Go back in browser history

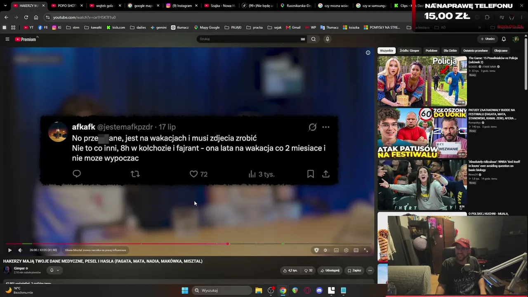[x=6, y=17]
